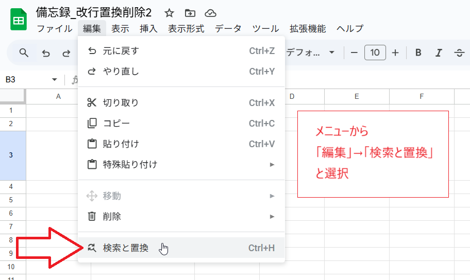The image size is (470, 280).
Task: Open the デフォ... font dropdown
Action: pos(310,52)
